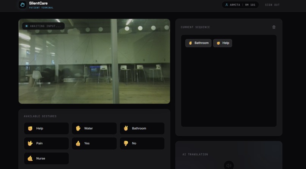The height and width of the screenshot is (169, 306).
Task: Choose the Bathroom gesture in Available Gestures
Action: 142,129
